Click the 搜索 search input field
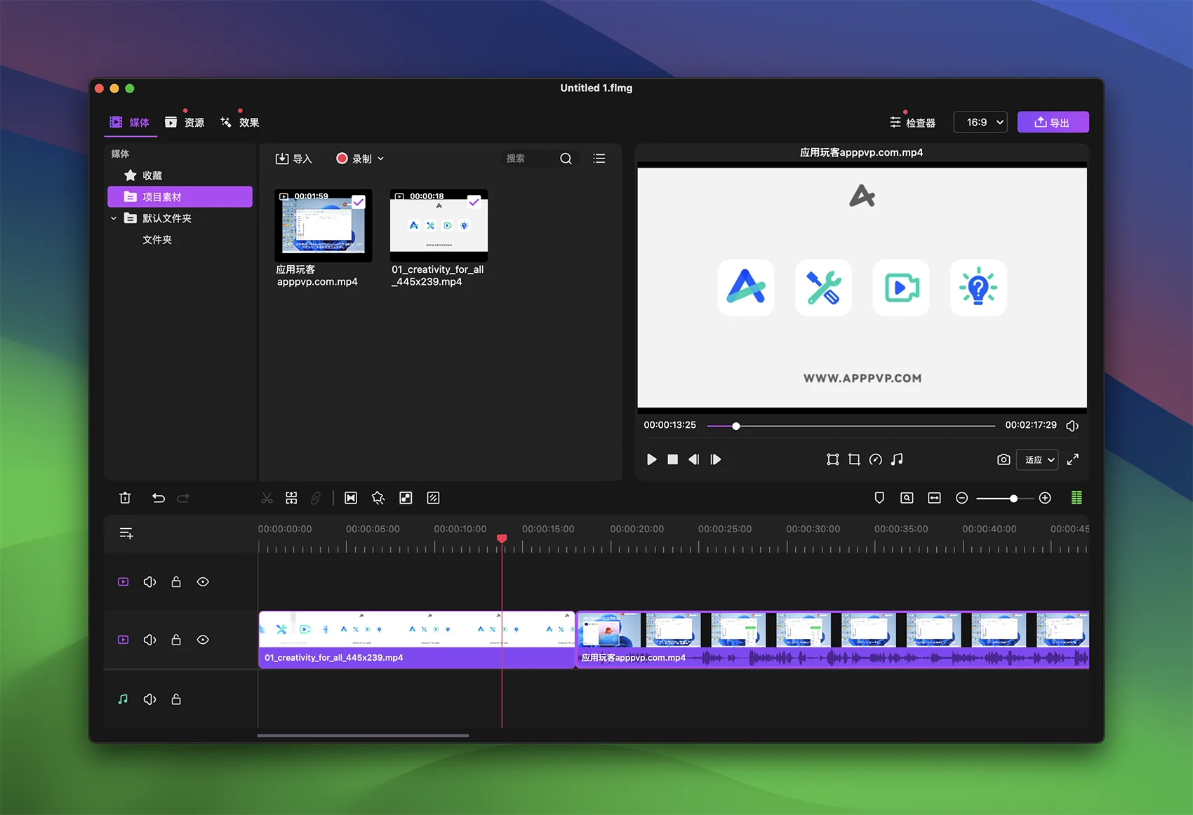Screen dimensions: 1193x815 530,159
